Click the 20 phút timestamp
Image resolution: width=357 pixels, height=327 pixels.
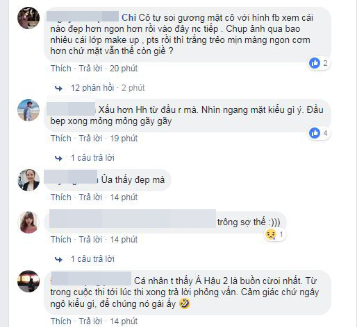(124, 69)
